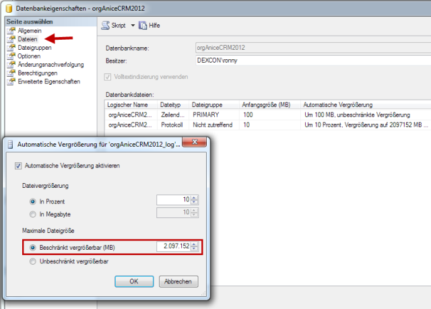Click the file icon in autogrowth dialog title
This screenshot has height=309, width=431.
pos(11,145)
